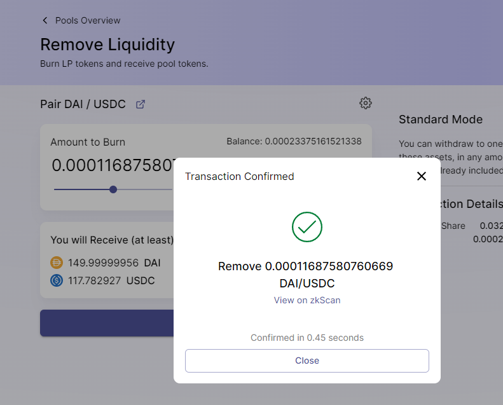Screen dimensions: 503x405
Task: Click You will Receive (at least) label
Action: (x=112, y=240)
